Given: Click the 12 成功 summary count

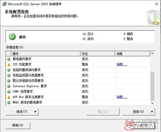Looking at the screenshot, I should click(x=88, y=39).
